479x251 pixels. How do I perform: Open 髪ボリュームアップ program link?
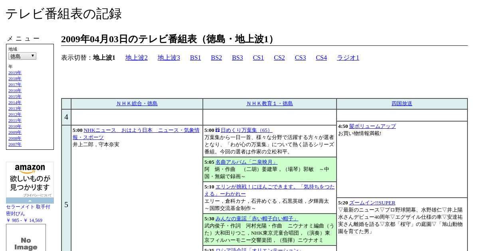pos(372,126)
